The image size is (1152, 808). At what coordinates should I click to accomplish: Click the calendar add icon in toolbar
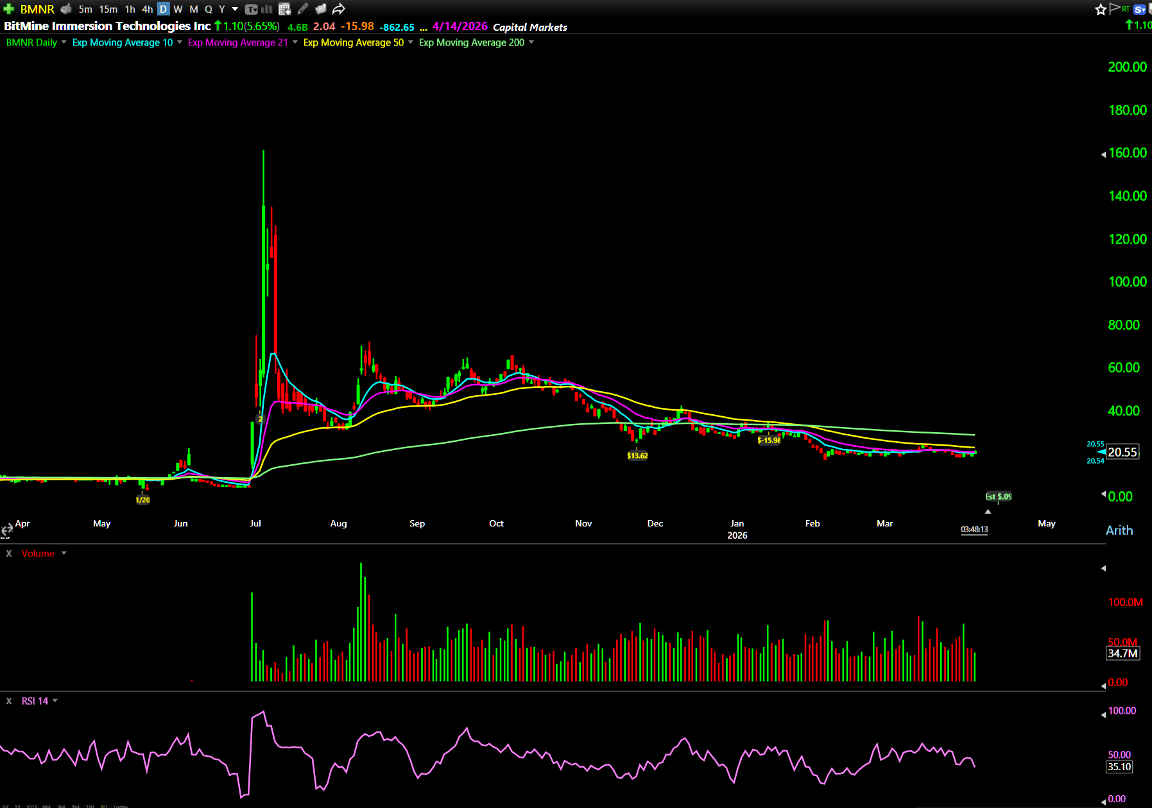[x=285, y=9]
